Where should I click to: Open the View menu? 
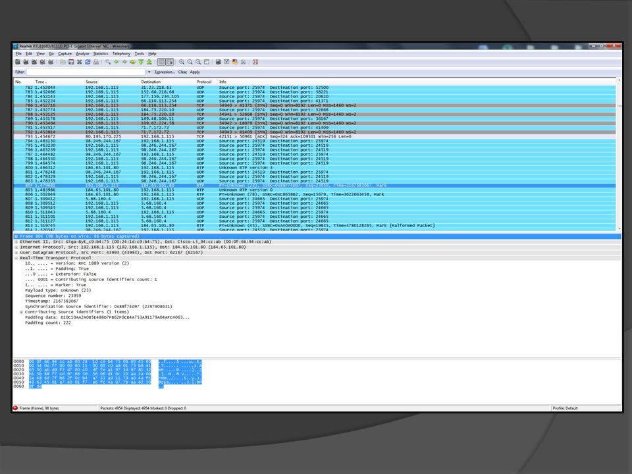point(41,53)
